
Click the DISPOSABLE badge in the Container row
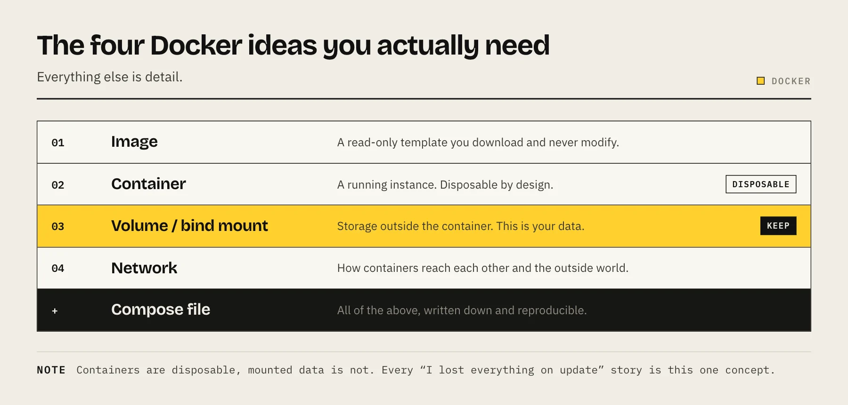click(x=761, y=184)
